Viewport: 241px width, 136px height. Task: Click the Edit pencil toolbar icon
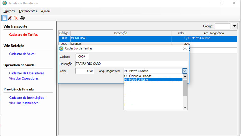10,18
